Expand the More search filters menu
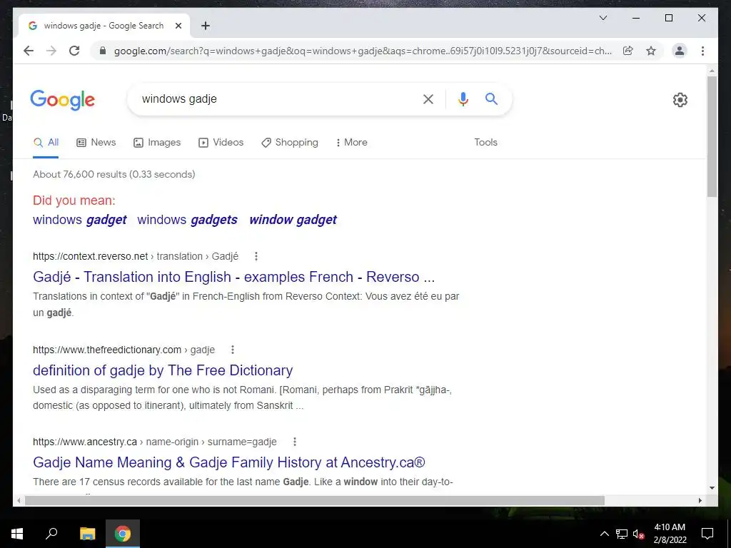 pos(351,142)
